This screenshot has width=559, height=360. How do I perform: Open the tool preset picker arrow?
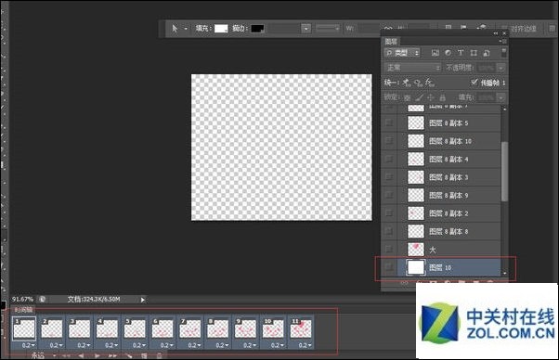pyautogui.click(x=186, y=29)
